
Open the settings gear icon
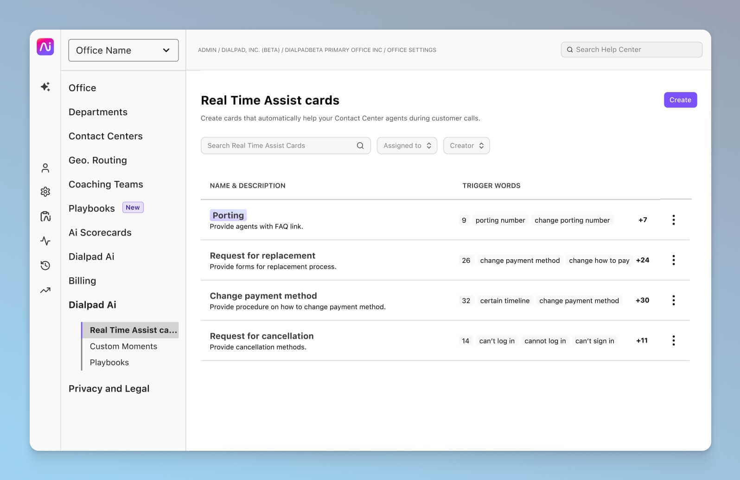(45, 192)
